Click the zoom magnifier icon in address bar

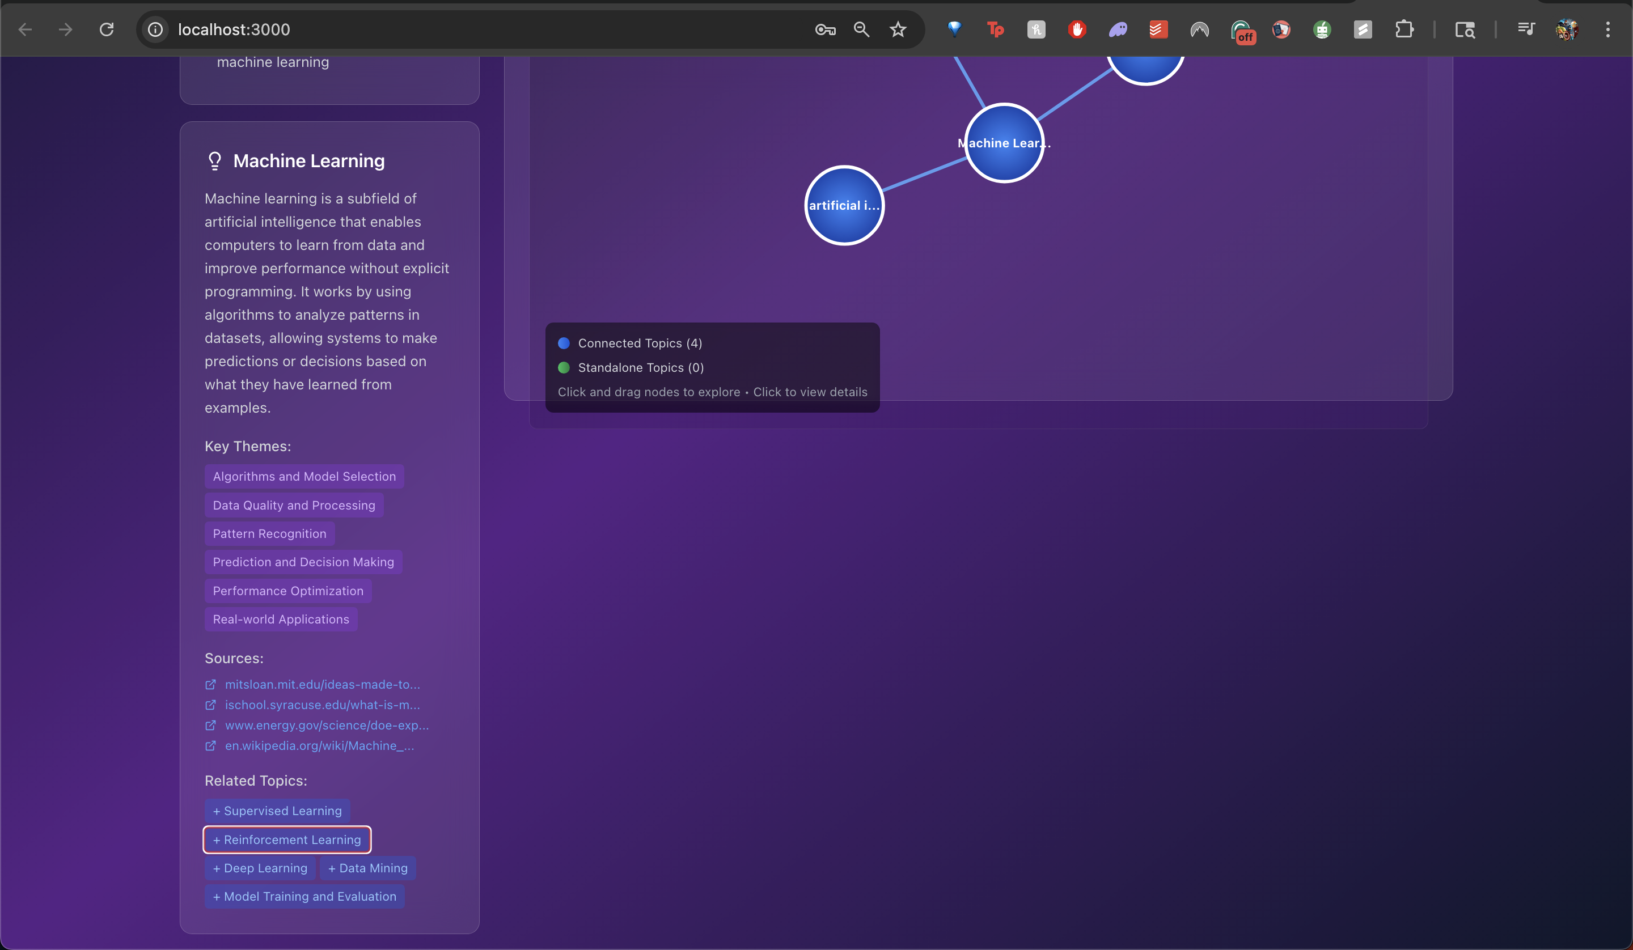tap(861, 29)
